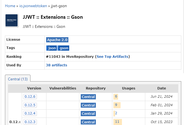Screen dimensions: 184x125
Task: Click the Date column header
Action: [x=161, y=88]
